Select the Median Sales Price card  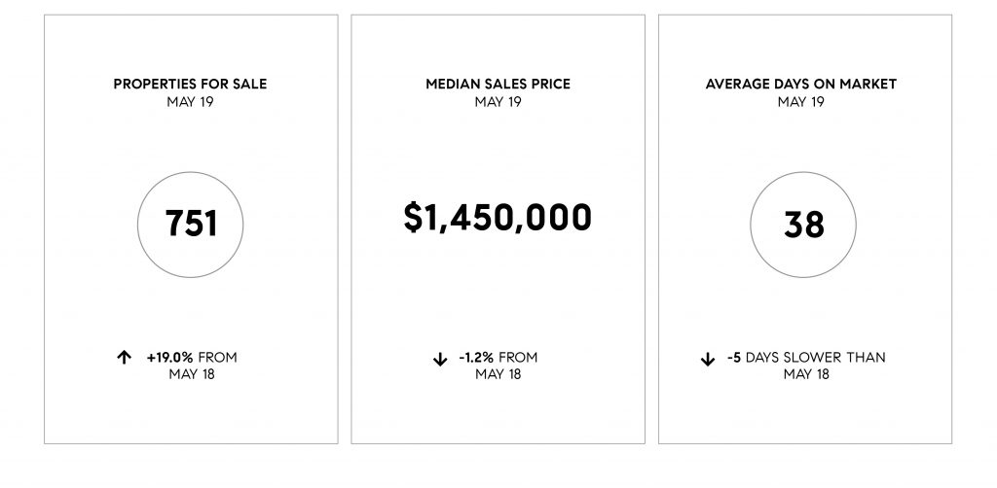pyautogui.click(x=498, y=229)
